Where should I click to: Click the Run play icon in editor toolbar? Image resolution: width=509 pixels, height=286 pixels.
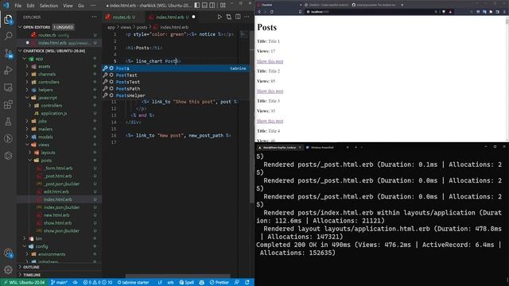220,17
